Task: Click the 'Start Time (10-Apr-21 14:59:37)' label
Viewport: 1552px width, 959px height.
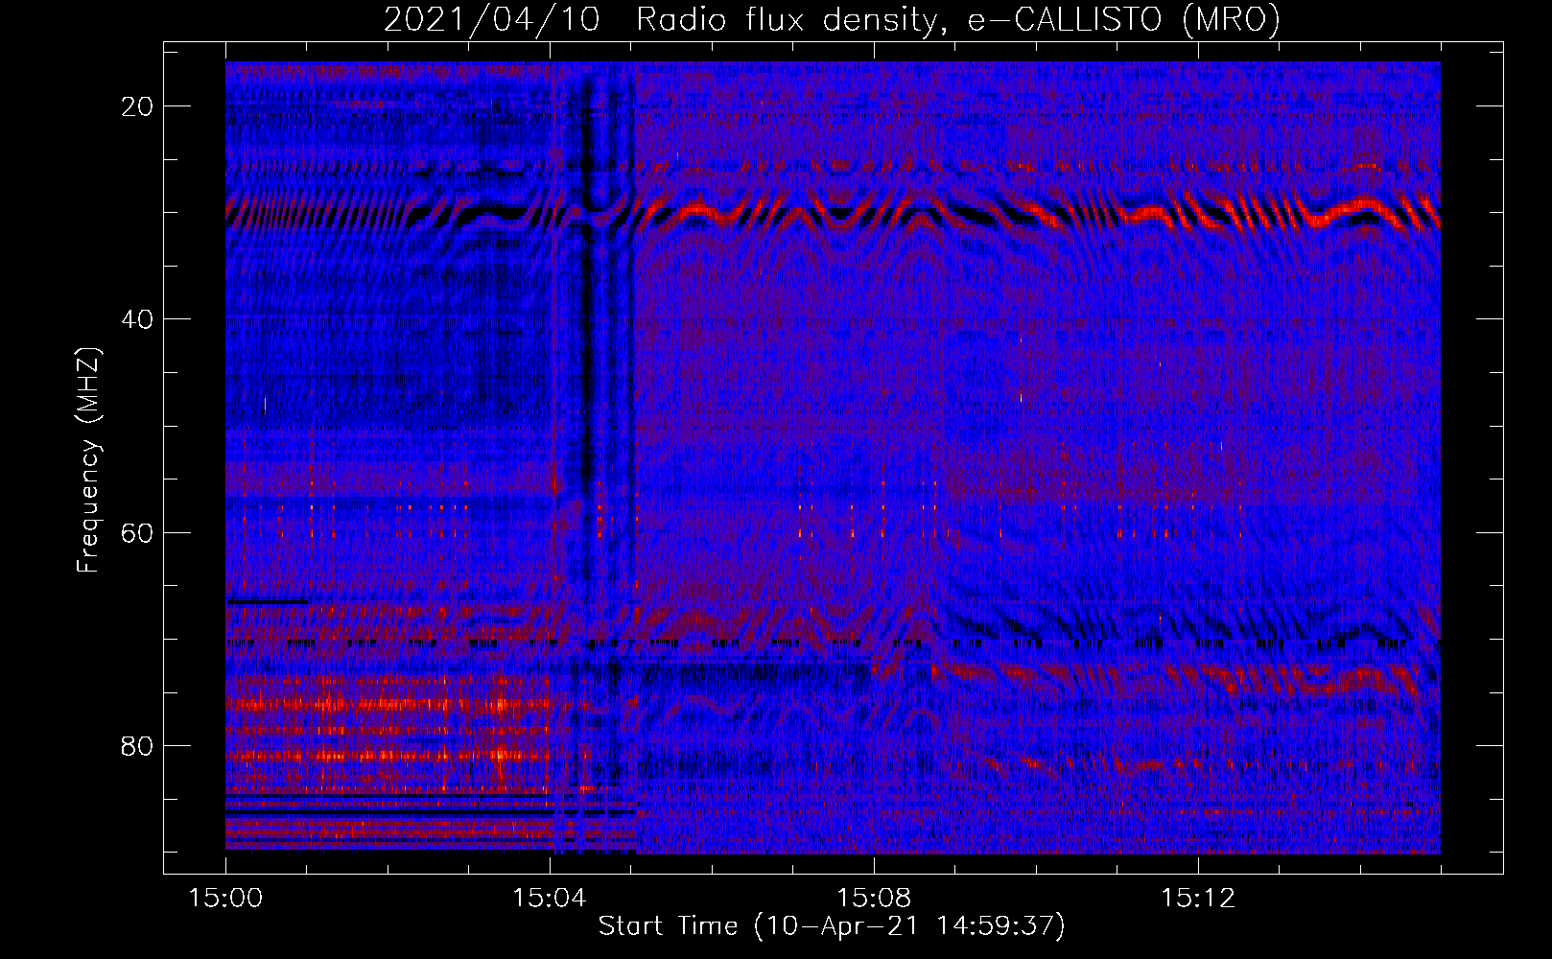Action: click(832, 926)
